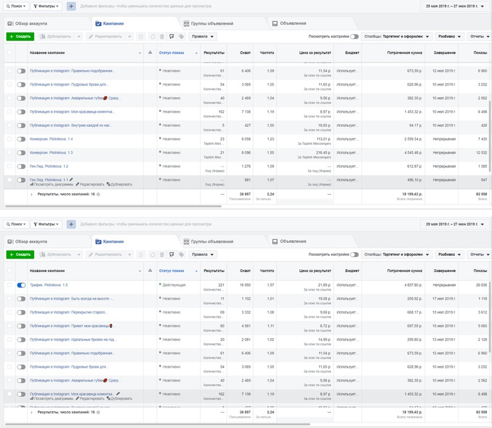Click warning triangle column icon in upper table
This screenshot has width=492, height=428.
pyautogui.click(x=150, y=53)
